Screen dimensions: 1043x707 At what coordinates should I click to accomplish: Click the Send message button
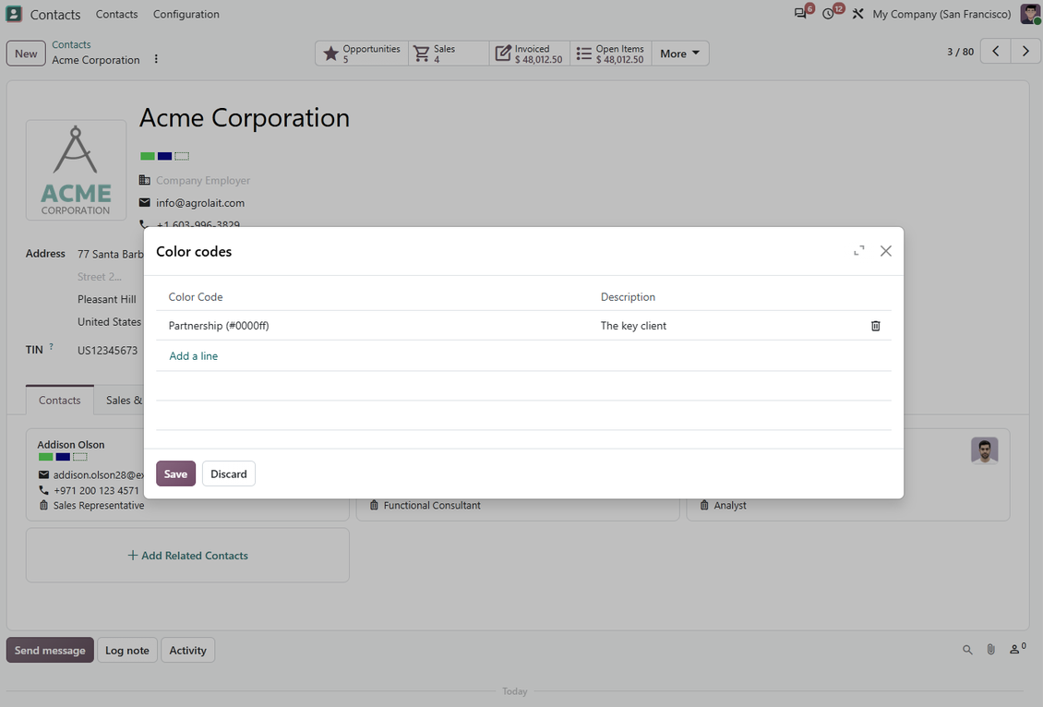(50, 650)
